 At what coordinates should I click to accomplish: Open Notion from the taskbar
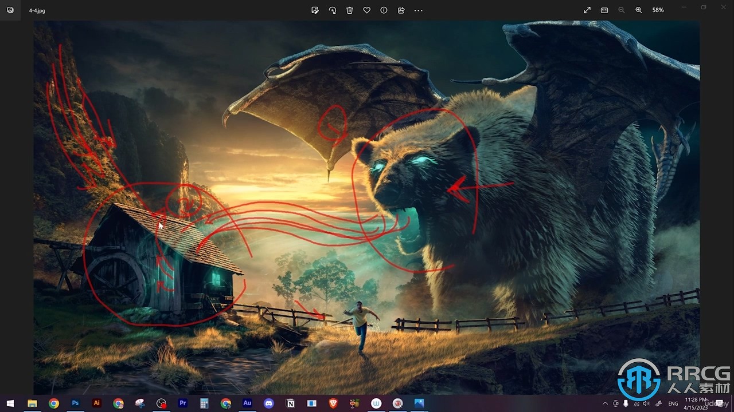pos(290,403)
